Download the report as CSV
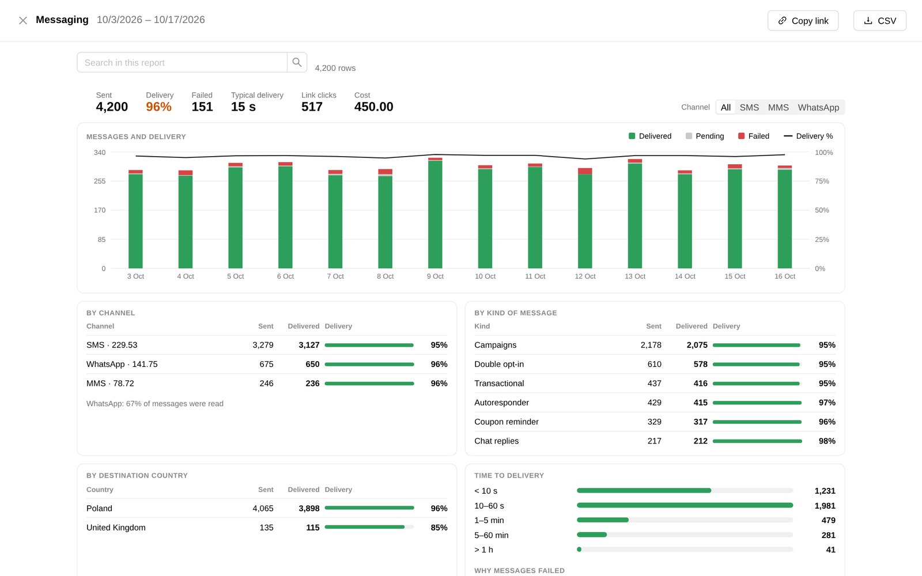 coord(879,21)
